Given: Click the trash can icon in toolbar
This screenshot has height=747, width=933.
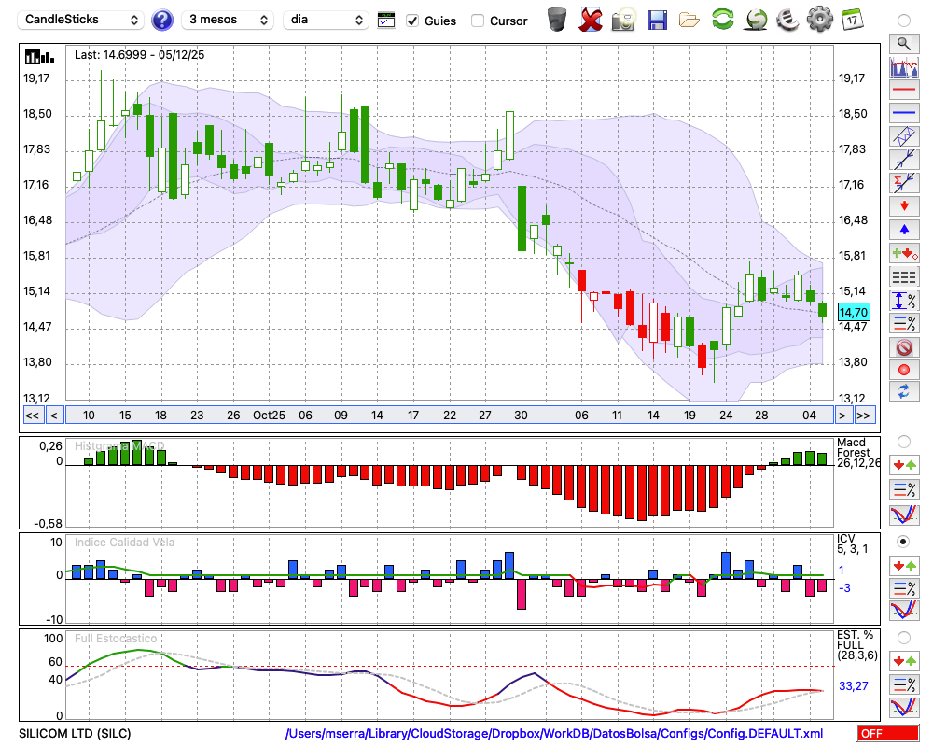Looking at the screenshot, I should 557,19.
